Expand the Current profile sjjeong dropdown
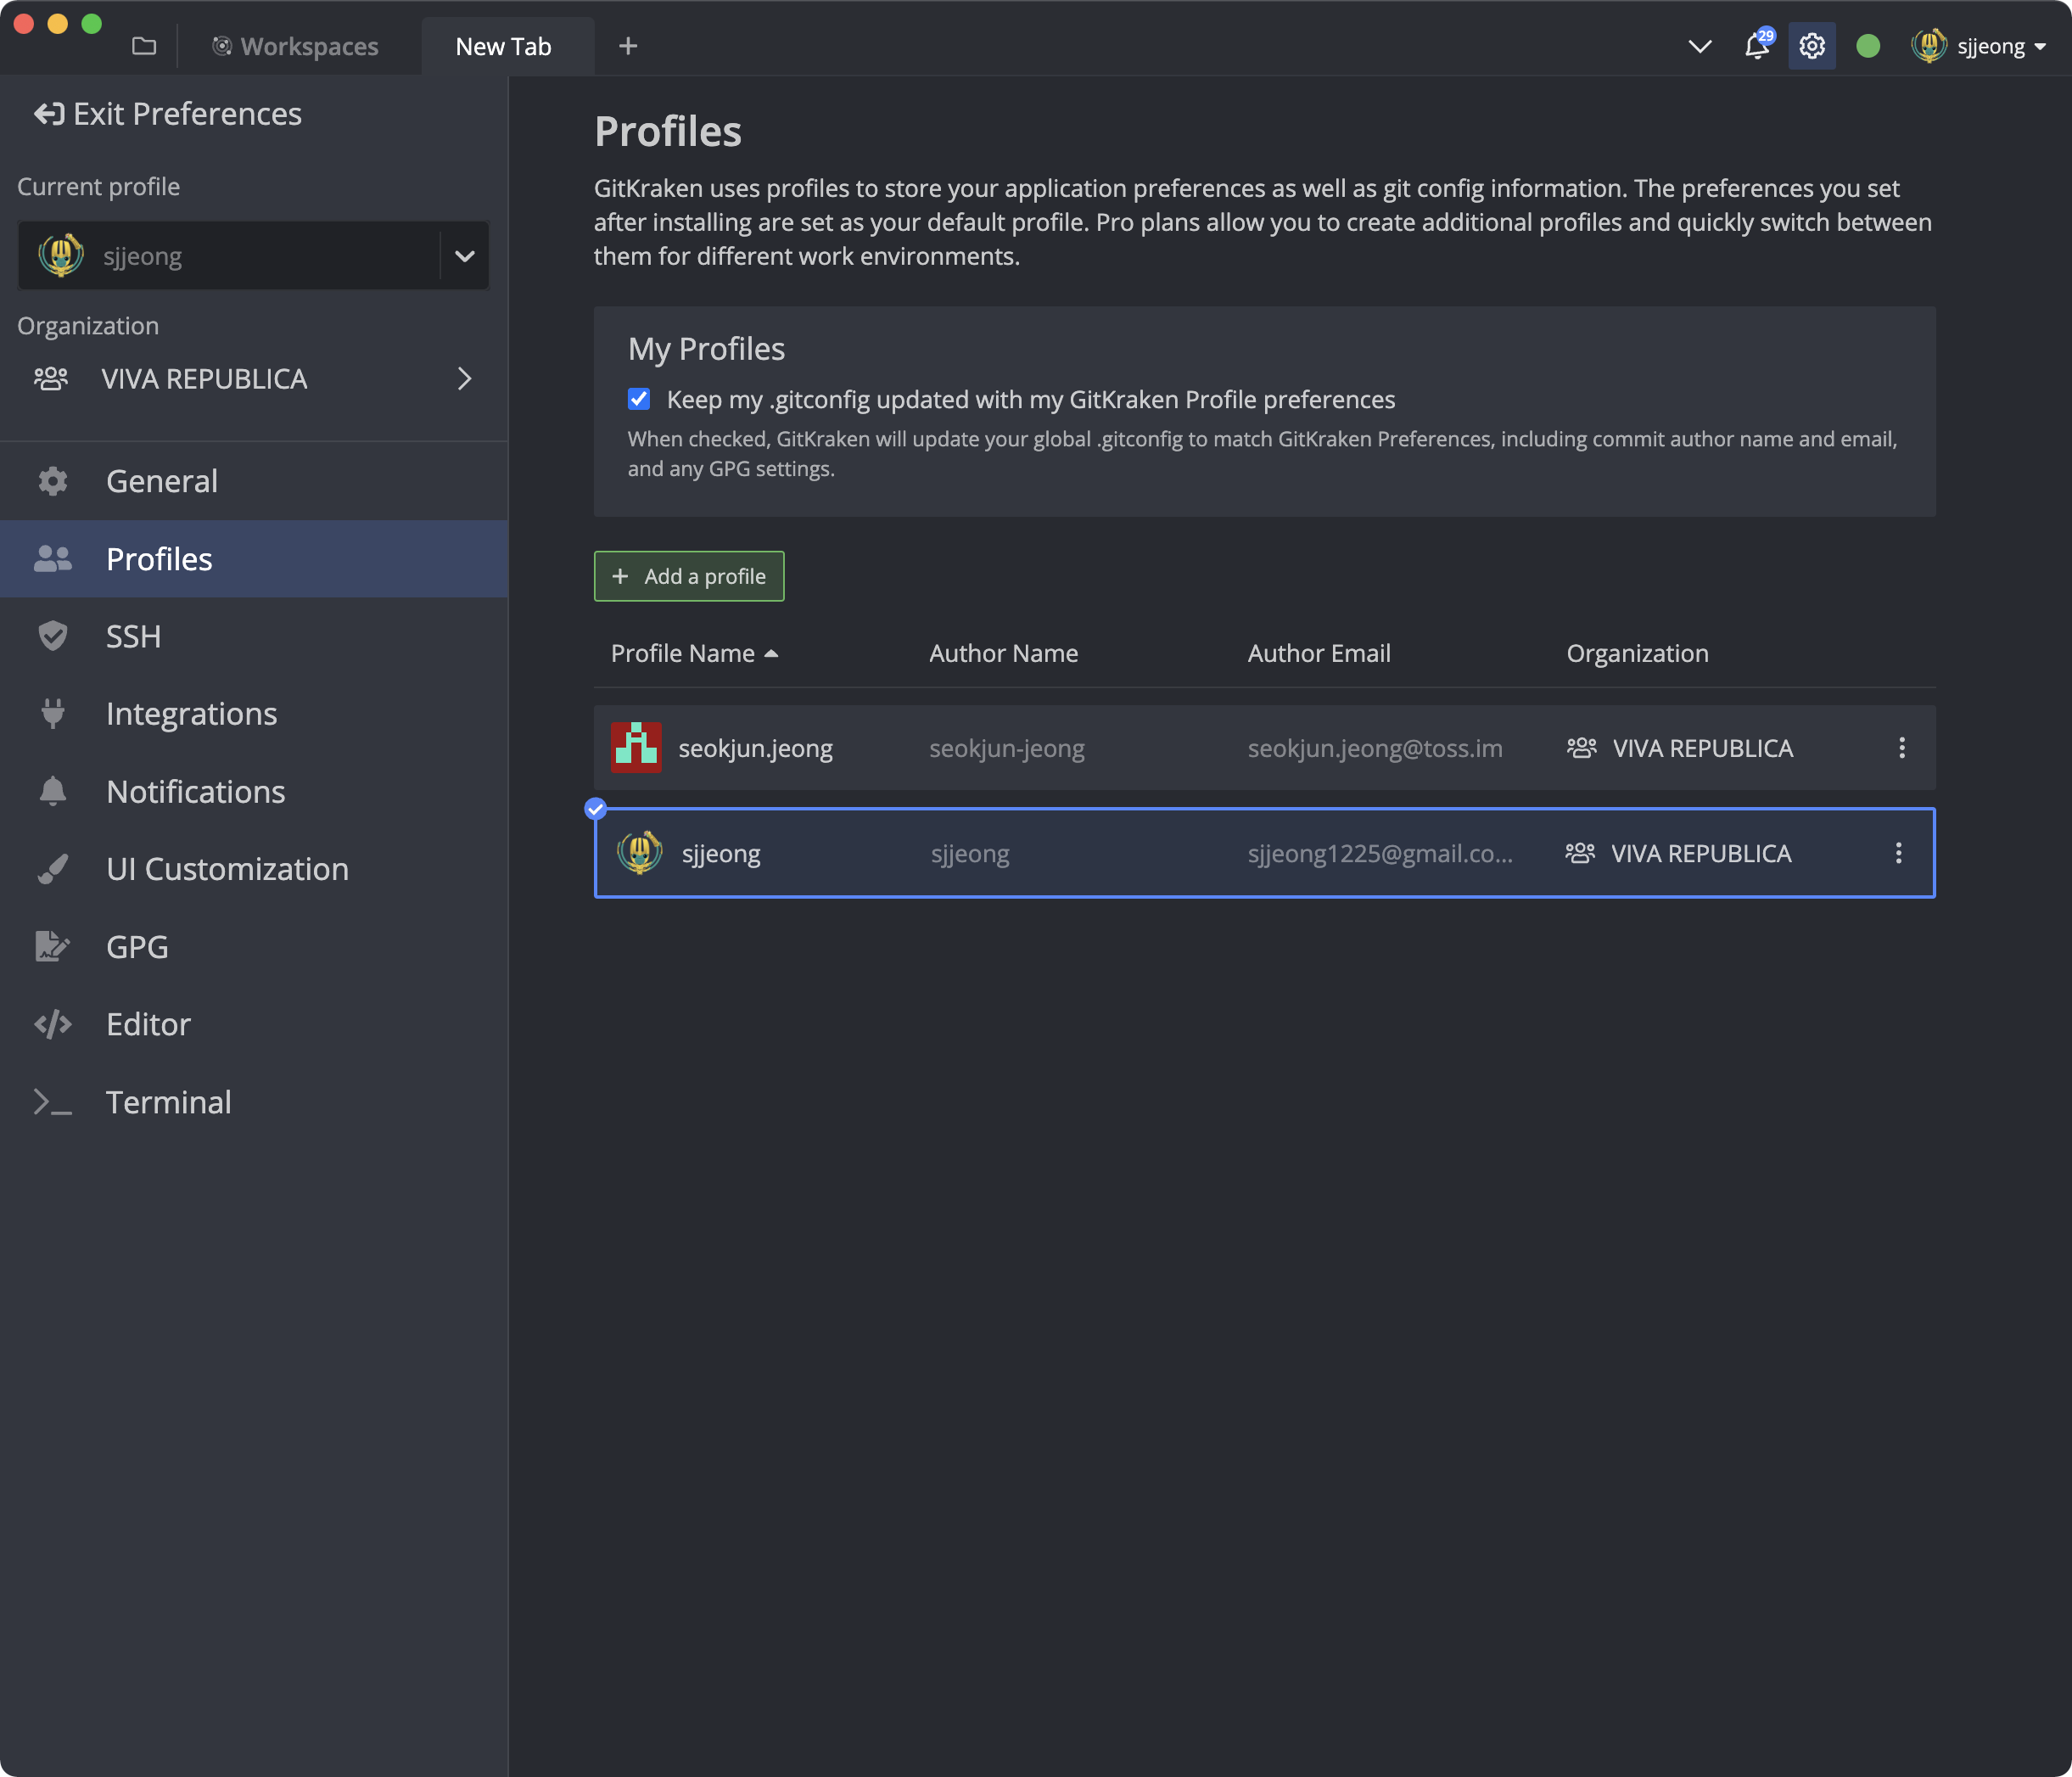This screenshot has height=1777, width=2072. [464, 256]
